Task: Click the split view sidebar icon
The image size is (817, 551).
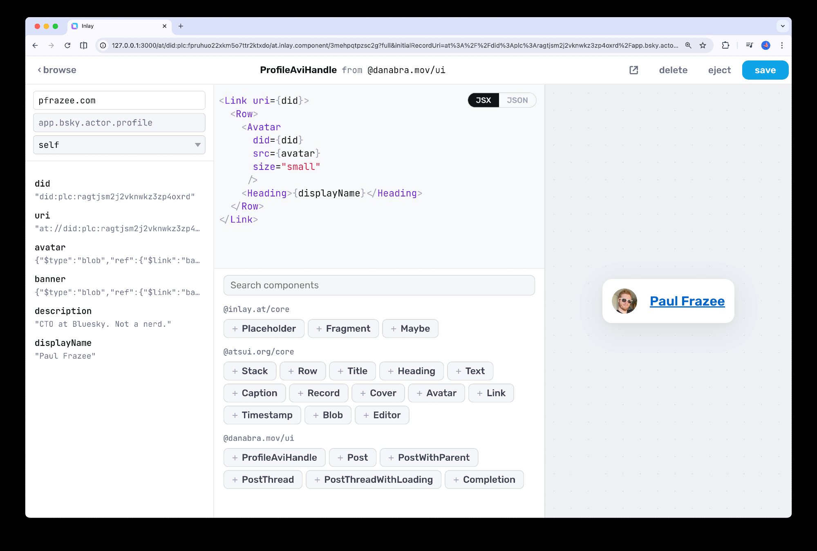Action: 84,45
